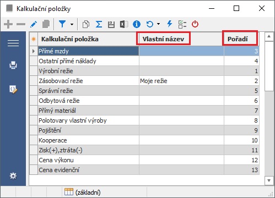Viewport: 275px width, 198px height.
Task: Click the red power close icon
Action: point(195,24)
